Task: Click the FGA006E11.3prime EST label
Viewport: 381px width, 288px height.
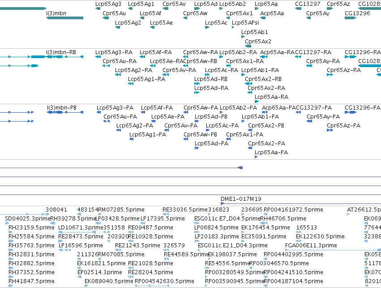Action: coord(311,246)
